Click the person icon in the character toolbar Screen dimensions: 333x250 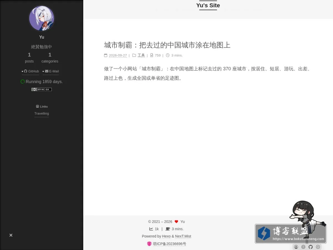296,247
